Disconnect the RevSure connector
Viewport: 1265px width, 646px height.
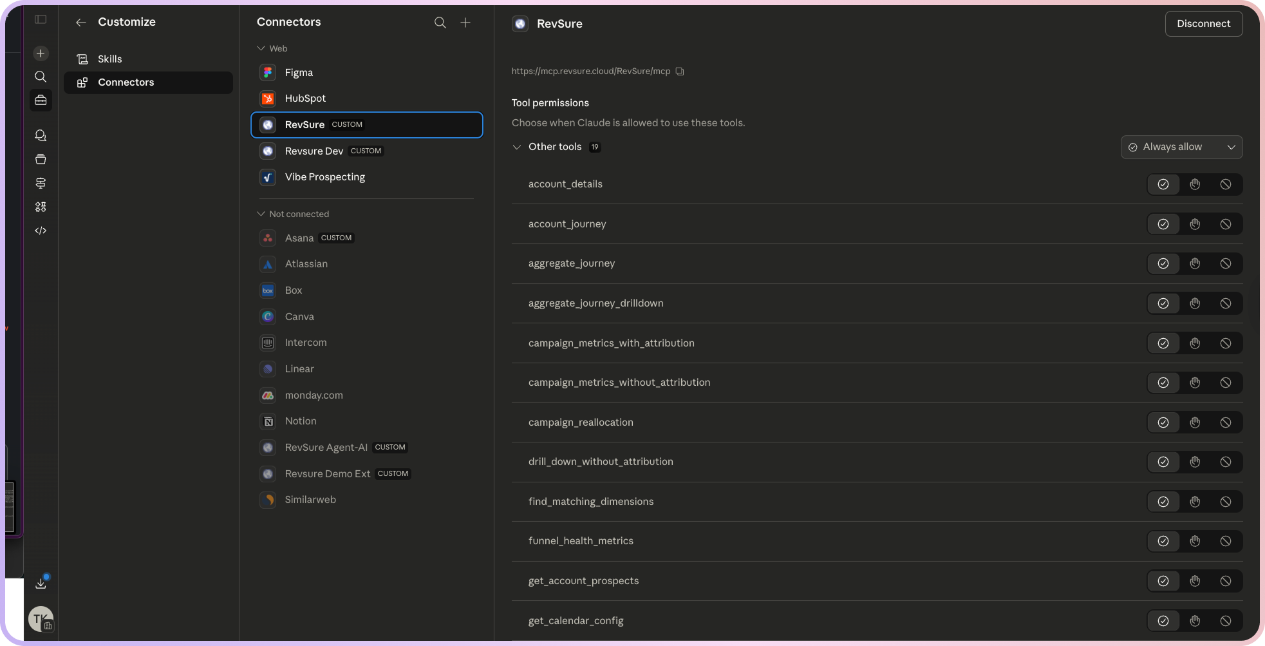[1203, 24]
